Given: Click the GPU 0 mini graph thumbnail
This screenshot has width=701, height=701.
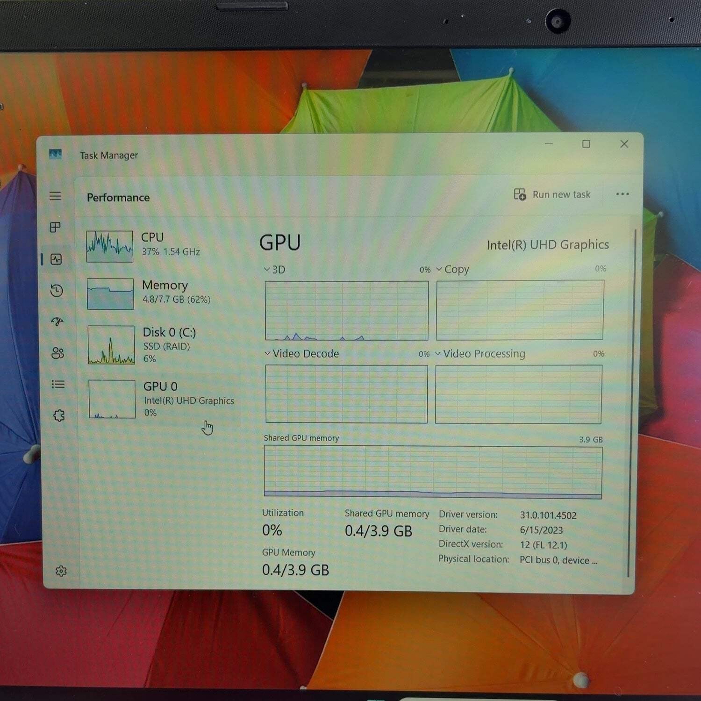Looking at the screenshot, I should pos(112,399).
